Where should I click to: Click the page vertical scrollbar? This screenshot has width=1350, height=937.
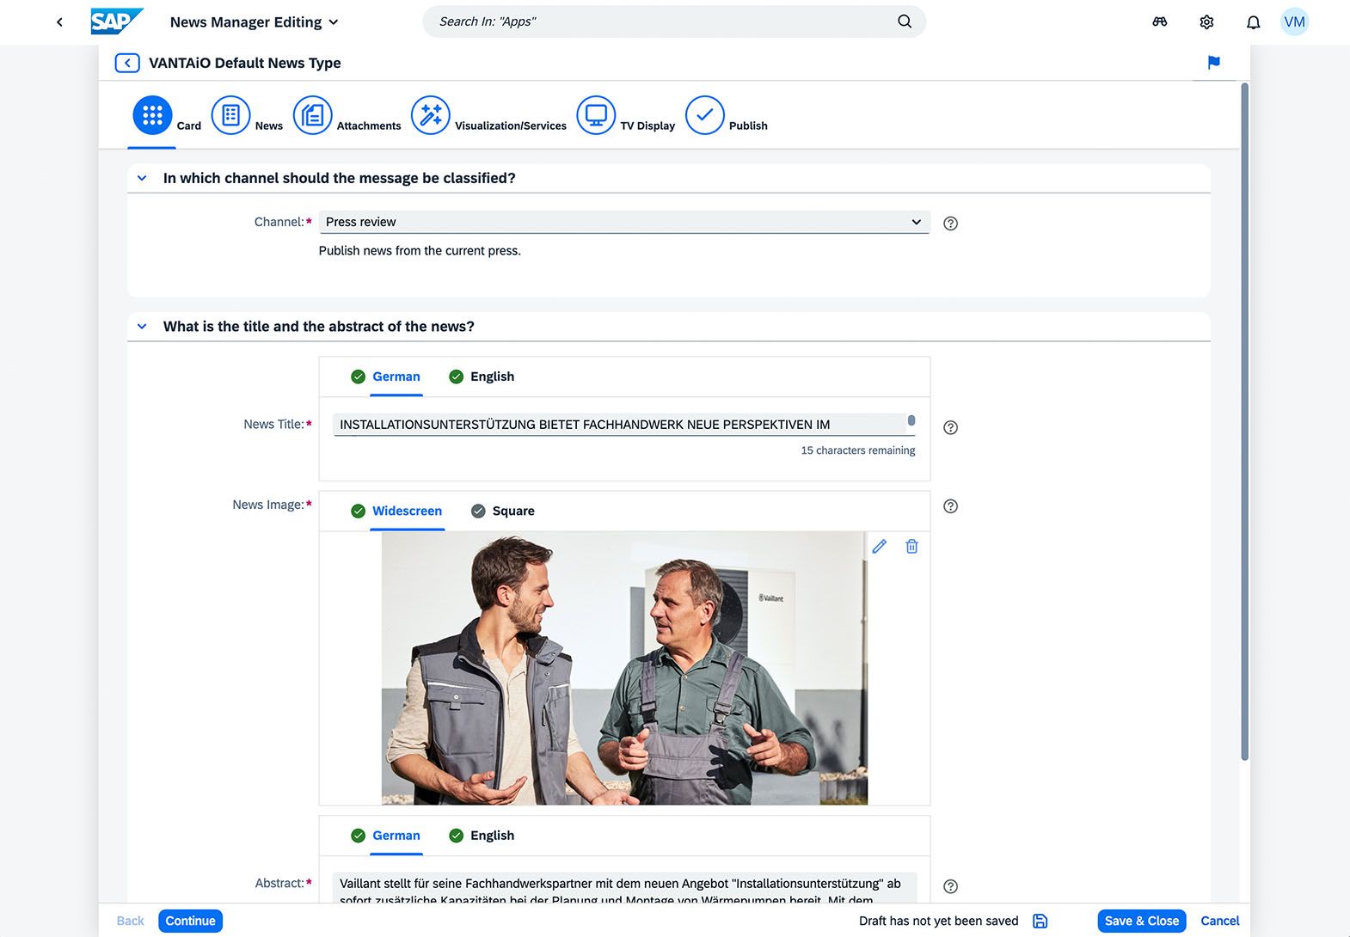coord(1244,421)
